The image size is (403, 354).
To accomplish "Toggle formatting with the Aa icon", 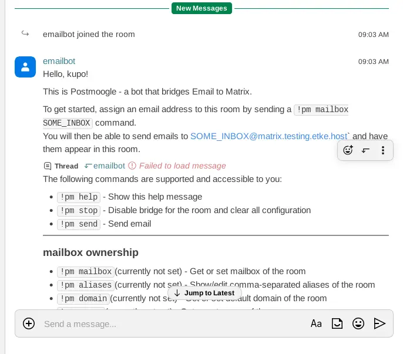I will tap(316, 323).
